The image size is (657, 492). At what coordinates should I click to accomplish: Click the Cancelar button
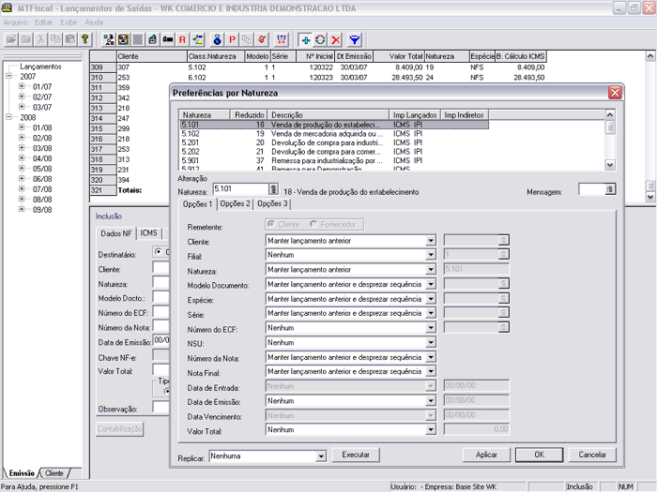coord(591,455)
